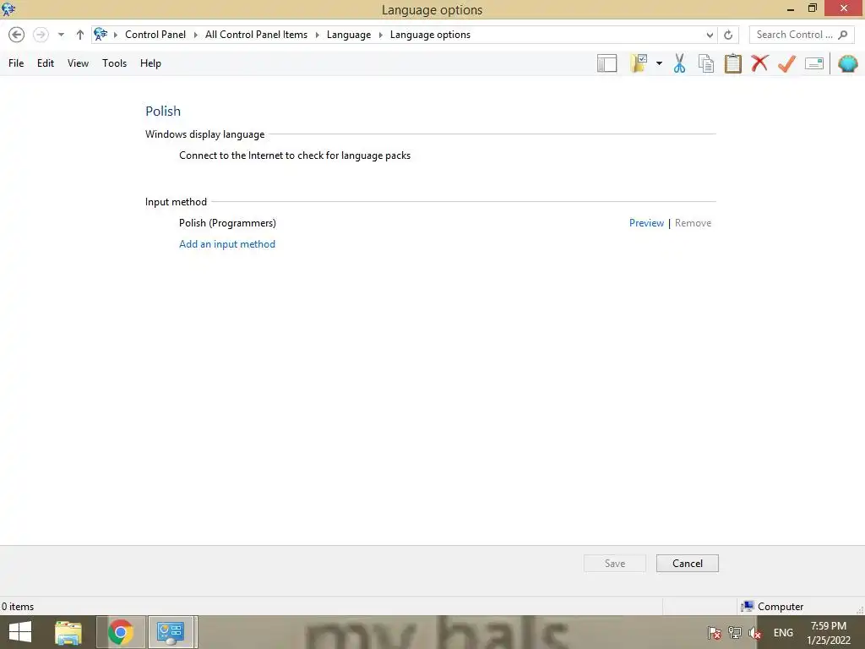The height and width of the screenshot is (649, 865).
Task: Toggle the navigation pane layout icon
Action: [x=607, y=63]
